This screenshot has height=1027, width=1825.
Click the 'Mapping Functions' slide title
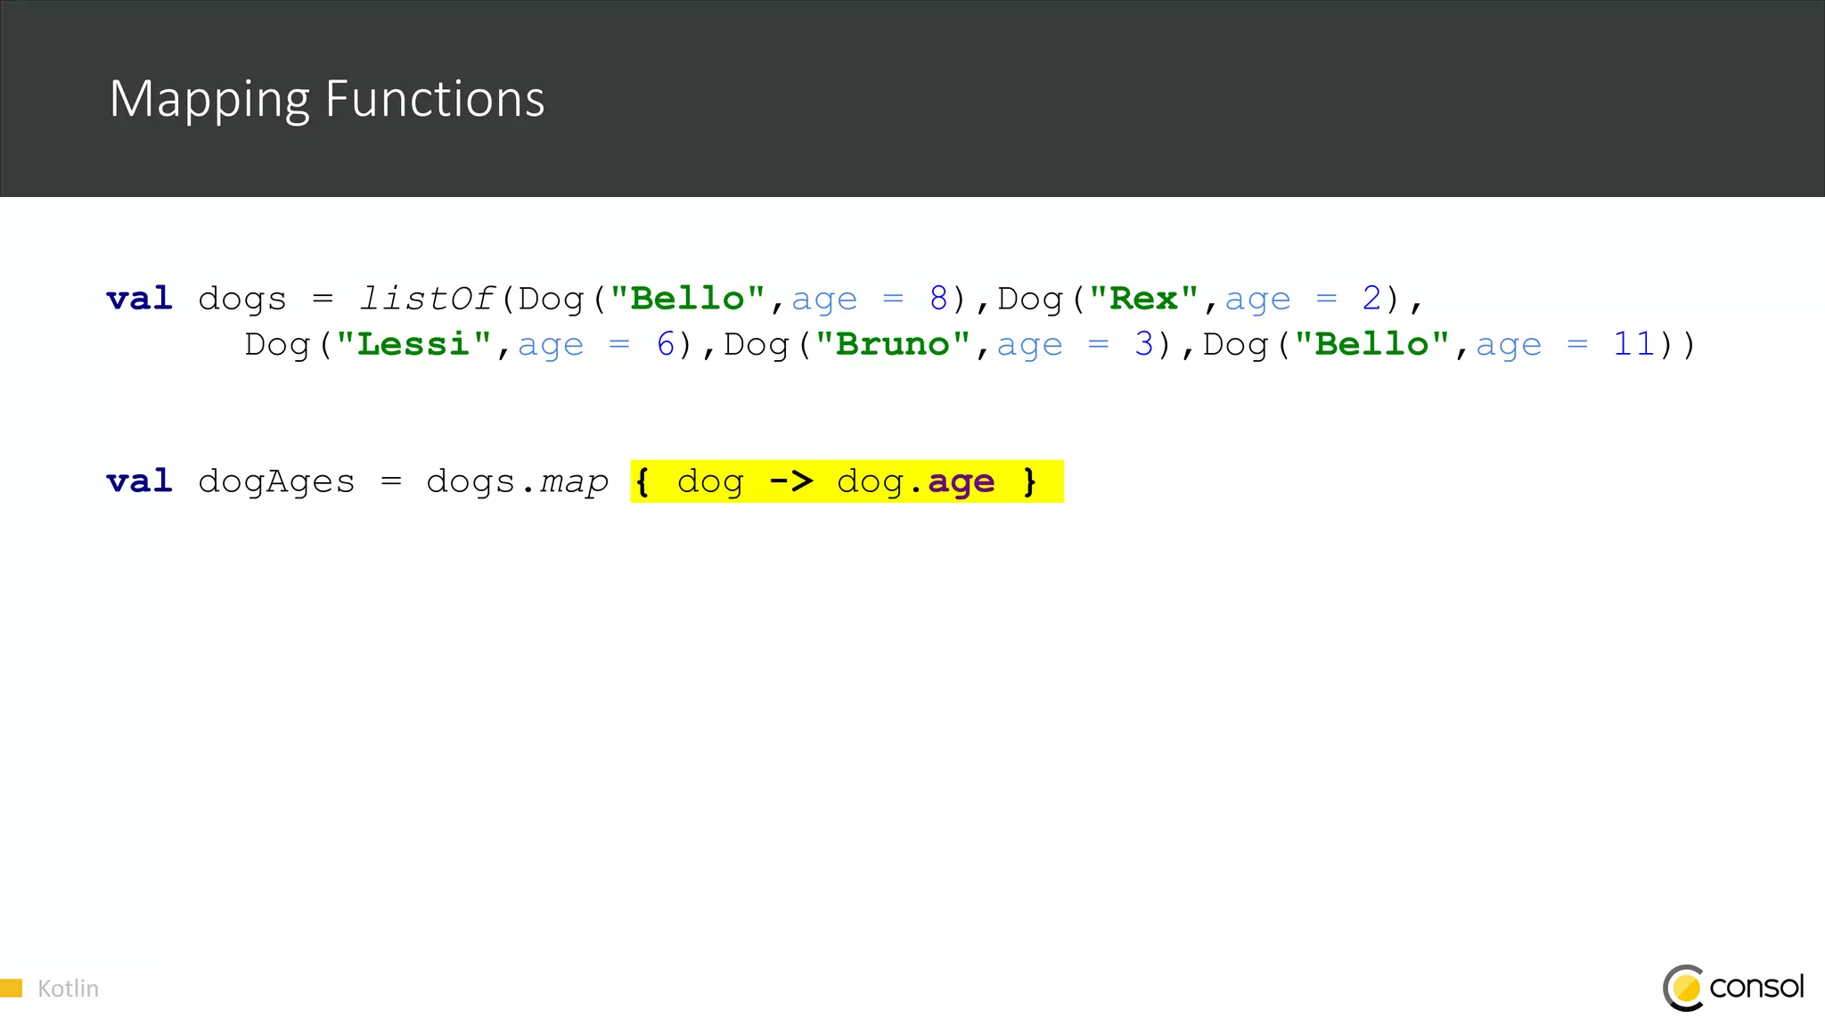click(x=327, y=100)
